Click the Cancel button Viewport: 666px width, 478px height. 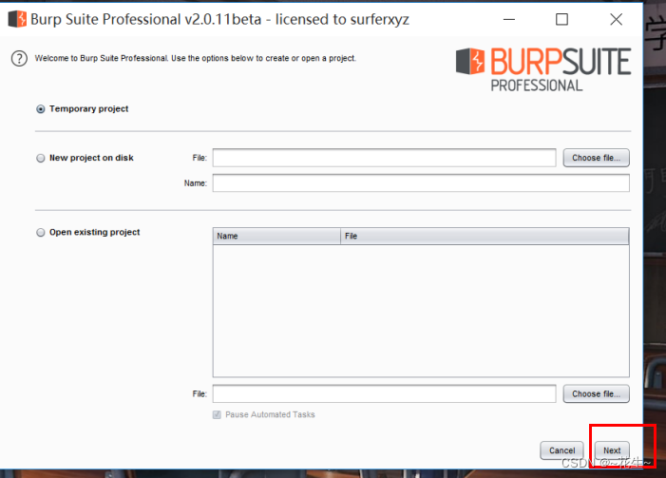[x=561, y=450]
